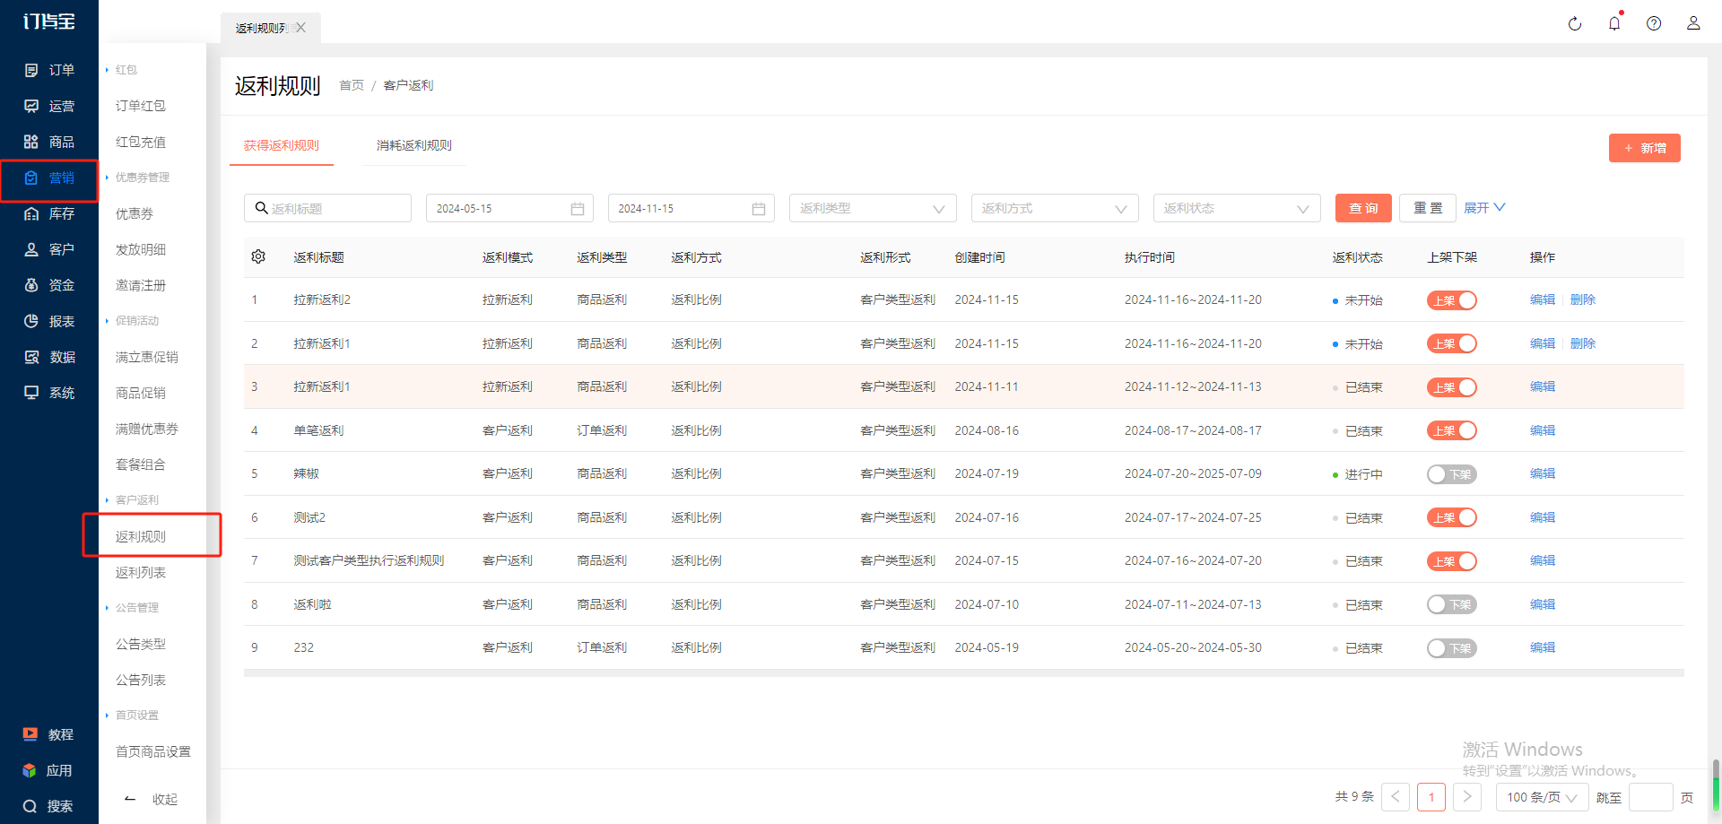
Task: Select page 1 in pagination
Action: (1431, 796)
